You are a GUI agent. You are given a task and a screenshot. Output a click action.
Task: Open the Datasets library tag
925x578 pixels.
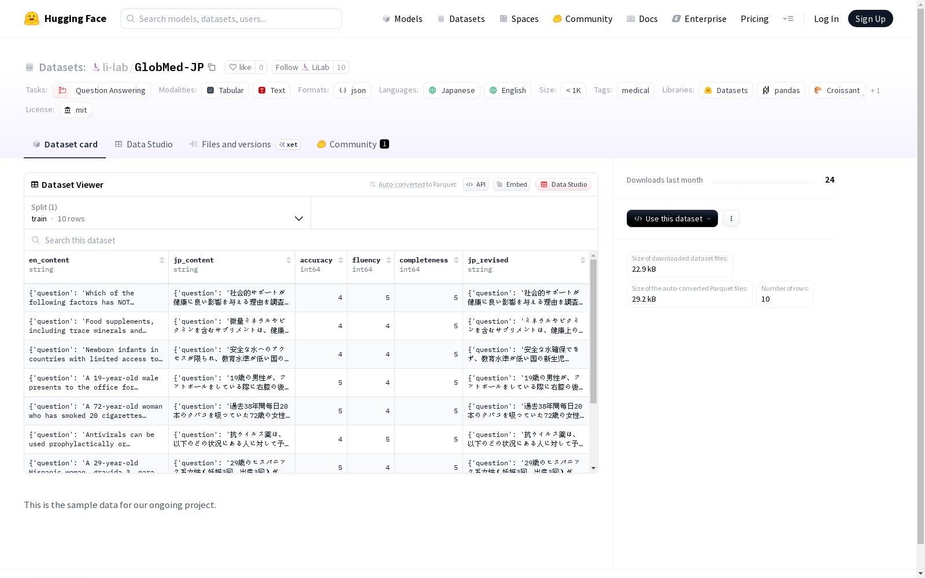point(726,90)
